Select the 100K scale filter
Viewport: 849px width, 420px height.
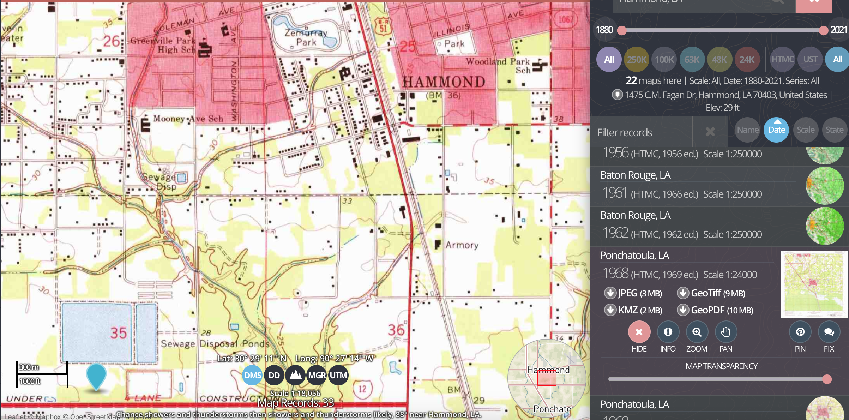(664, 59)
